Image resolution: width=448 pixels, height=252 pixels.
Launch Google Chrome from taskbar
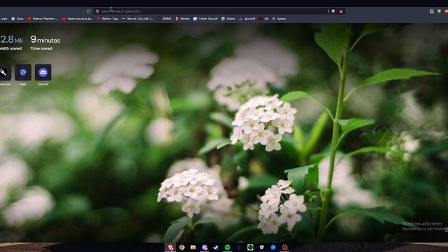[x=182, y=247]
